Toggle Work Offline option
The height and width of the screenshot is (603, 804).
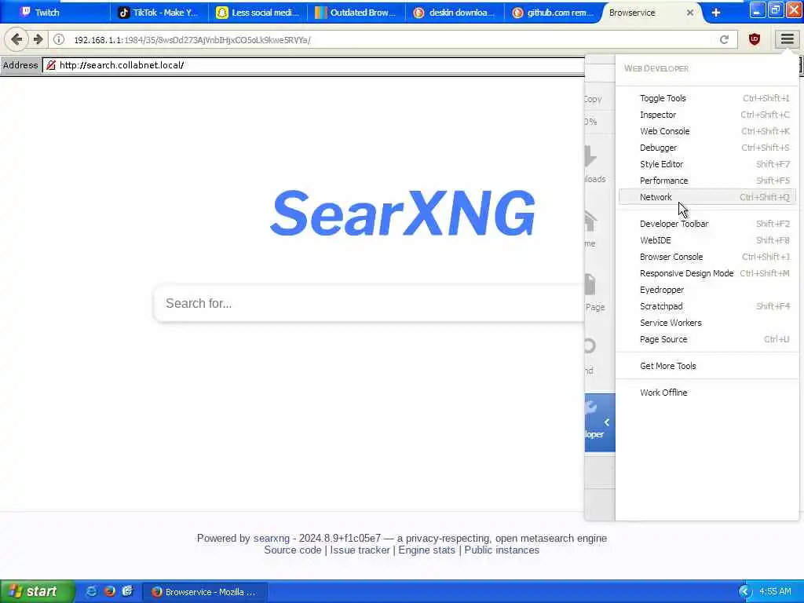(x=707, y=393)
